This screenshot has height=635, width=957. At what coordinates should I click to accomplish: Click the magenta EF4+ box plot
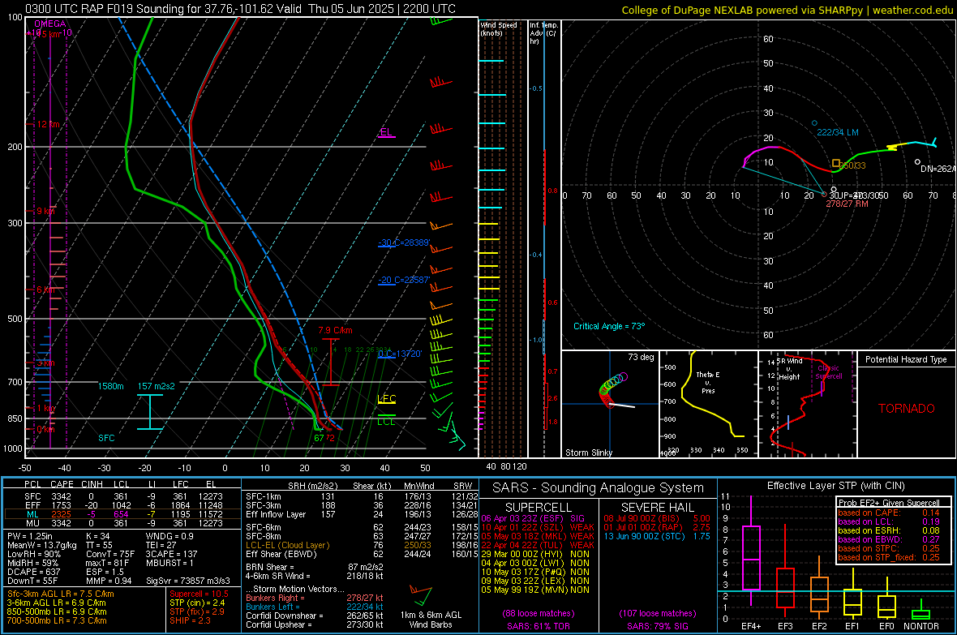(751, 551)
